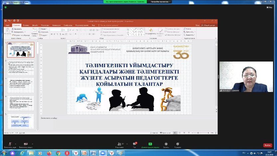Click the Windows Start button
The height and width of the screenshot is (156, 277).
4,153
